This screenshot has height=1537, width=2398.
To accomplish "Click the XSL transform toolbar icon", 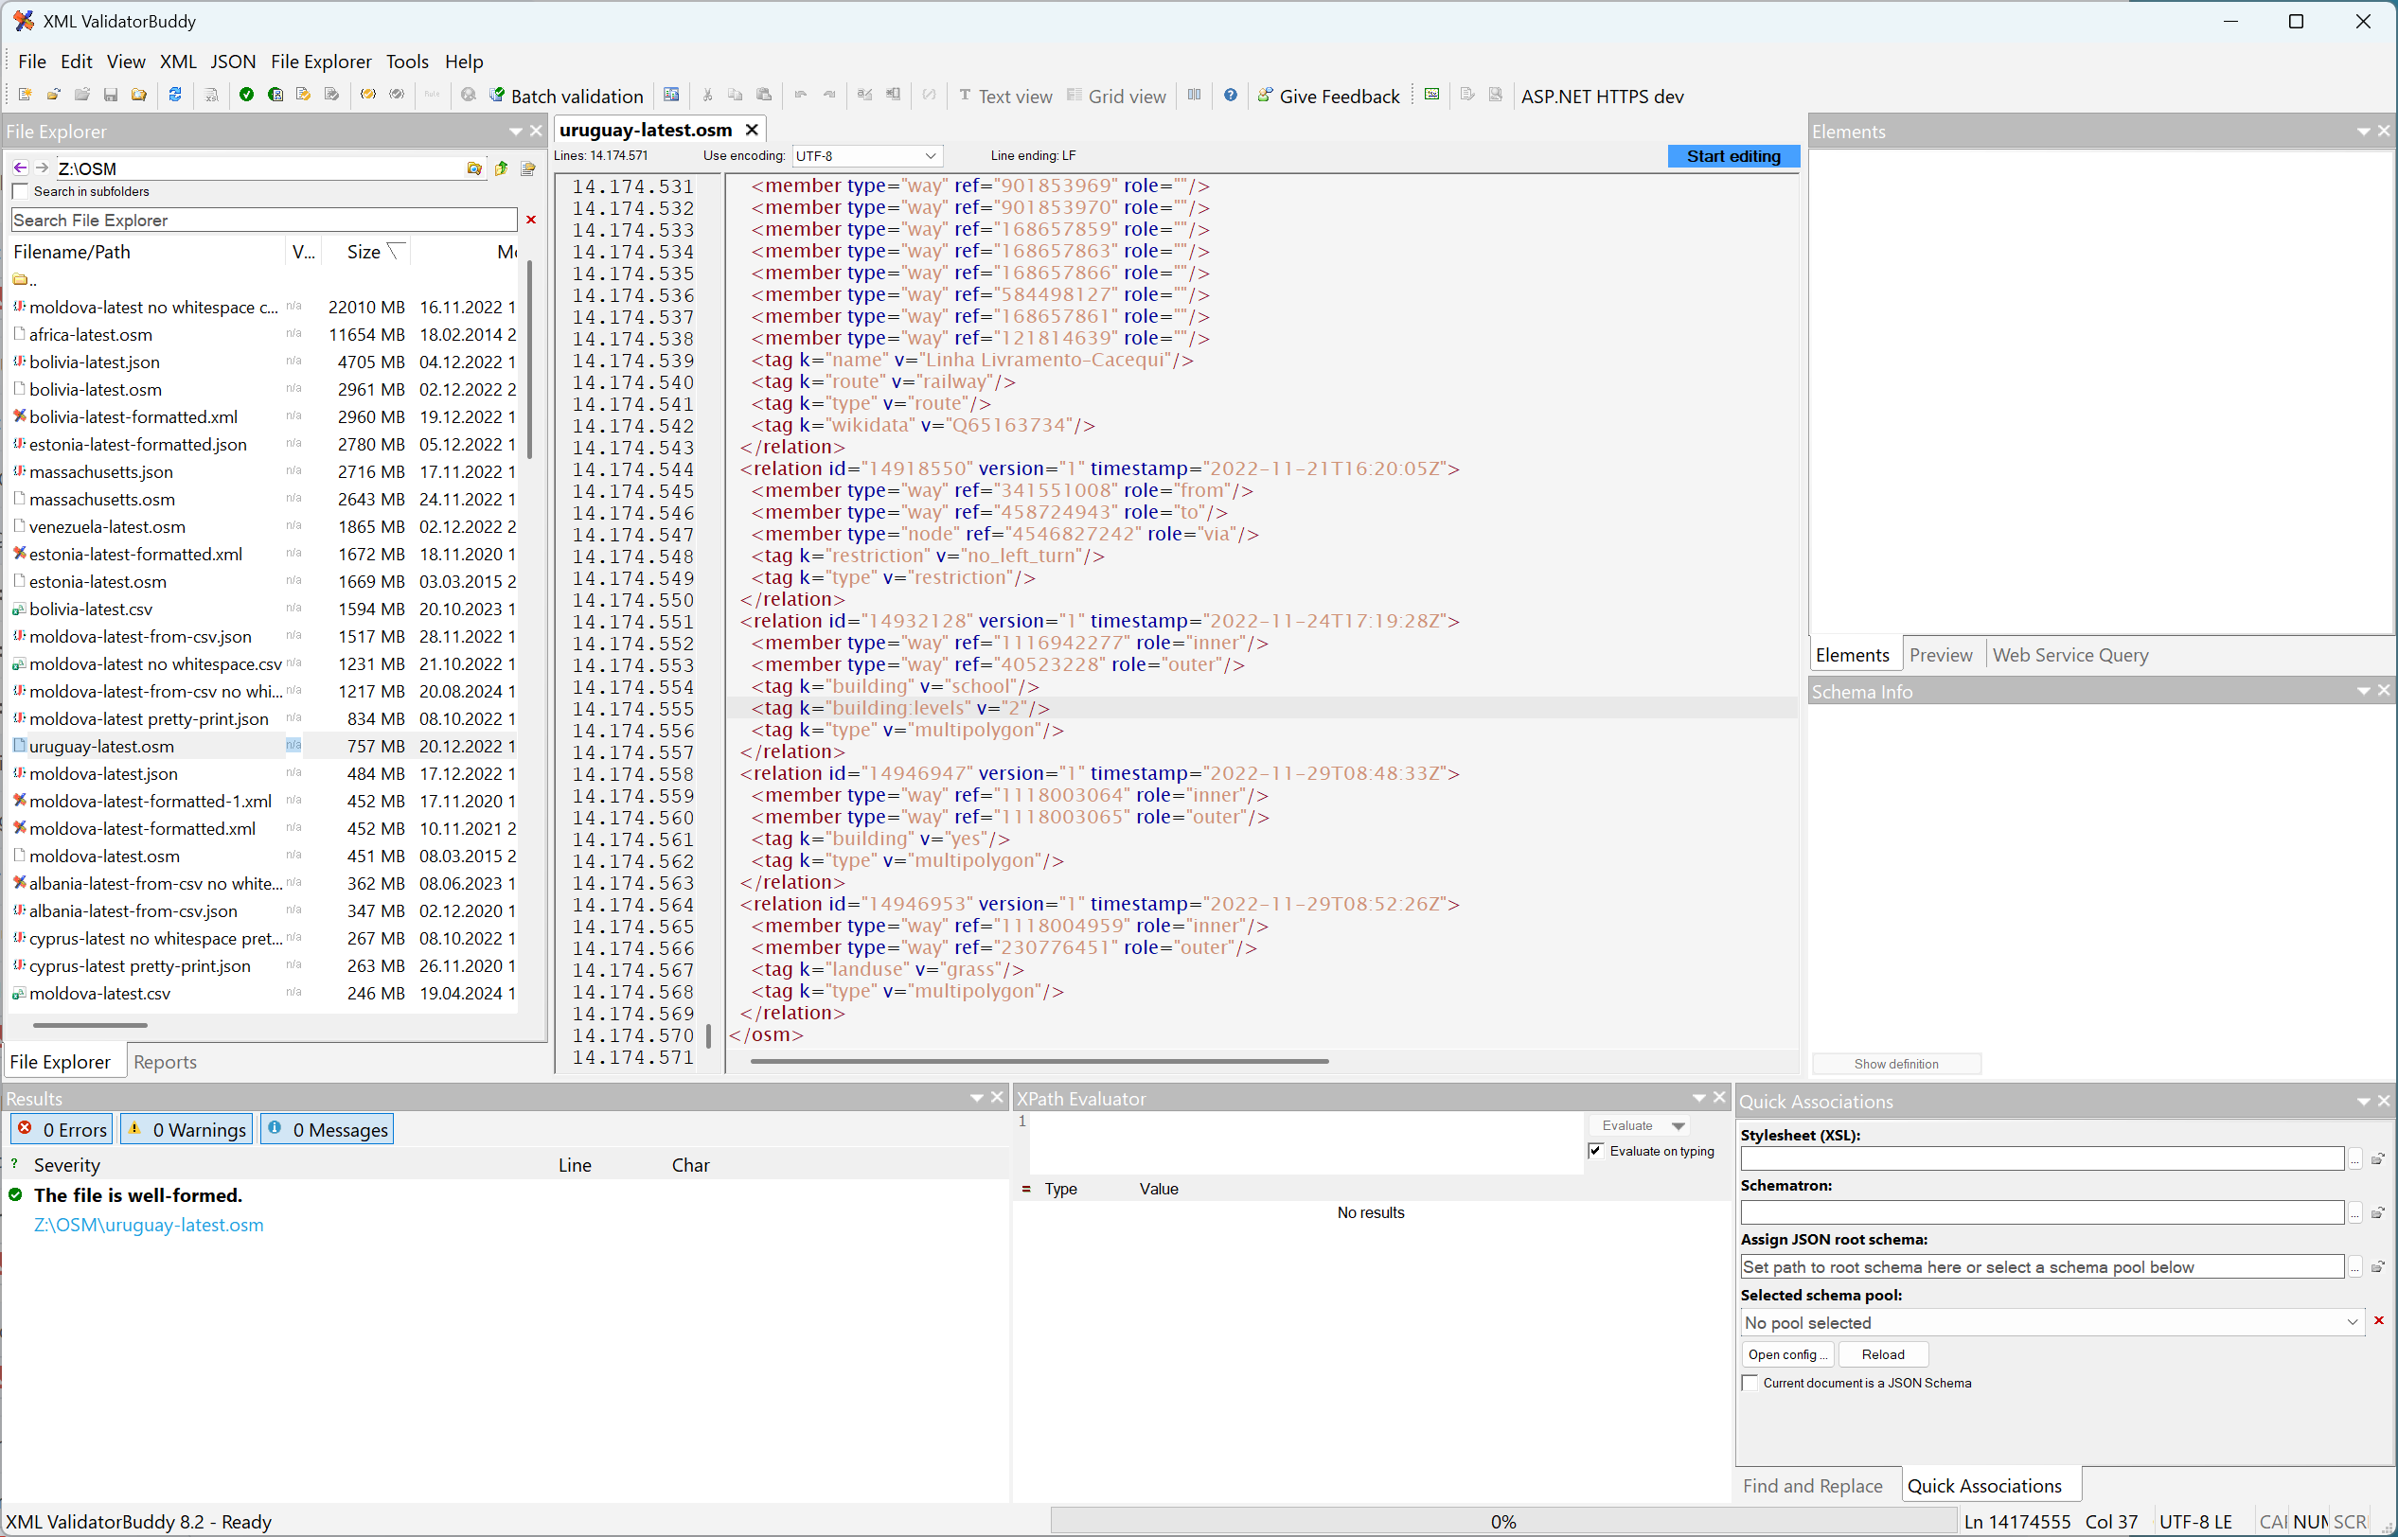I will (x=212, y=95).
